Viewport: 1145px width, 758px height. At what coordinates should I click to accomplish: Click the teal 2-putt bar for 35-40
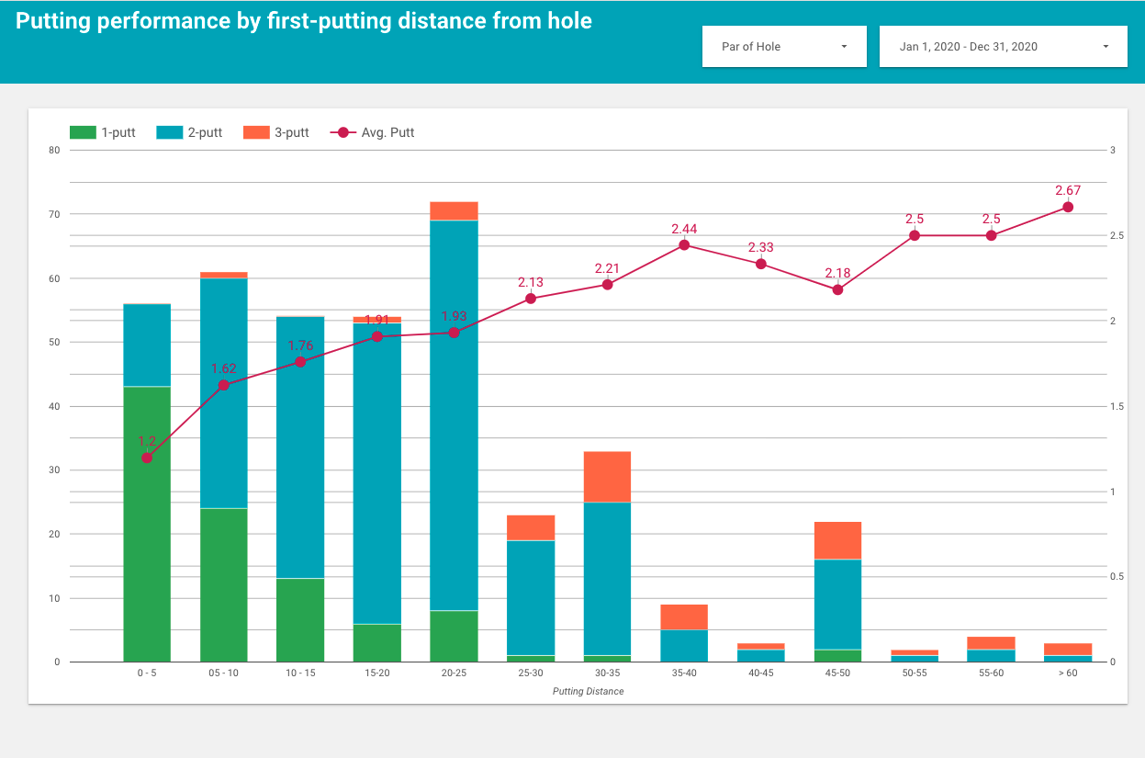click(684, 646)
